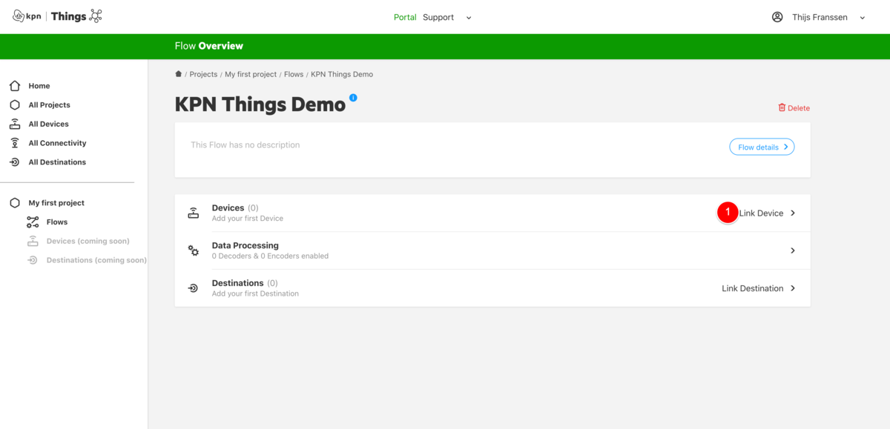Click the Devices (0) row title
The width and height of the screenshot is (890, 429).
click(x=235, y=208)
